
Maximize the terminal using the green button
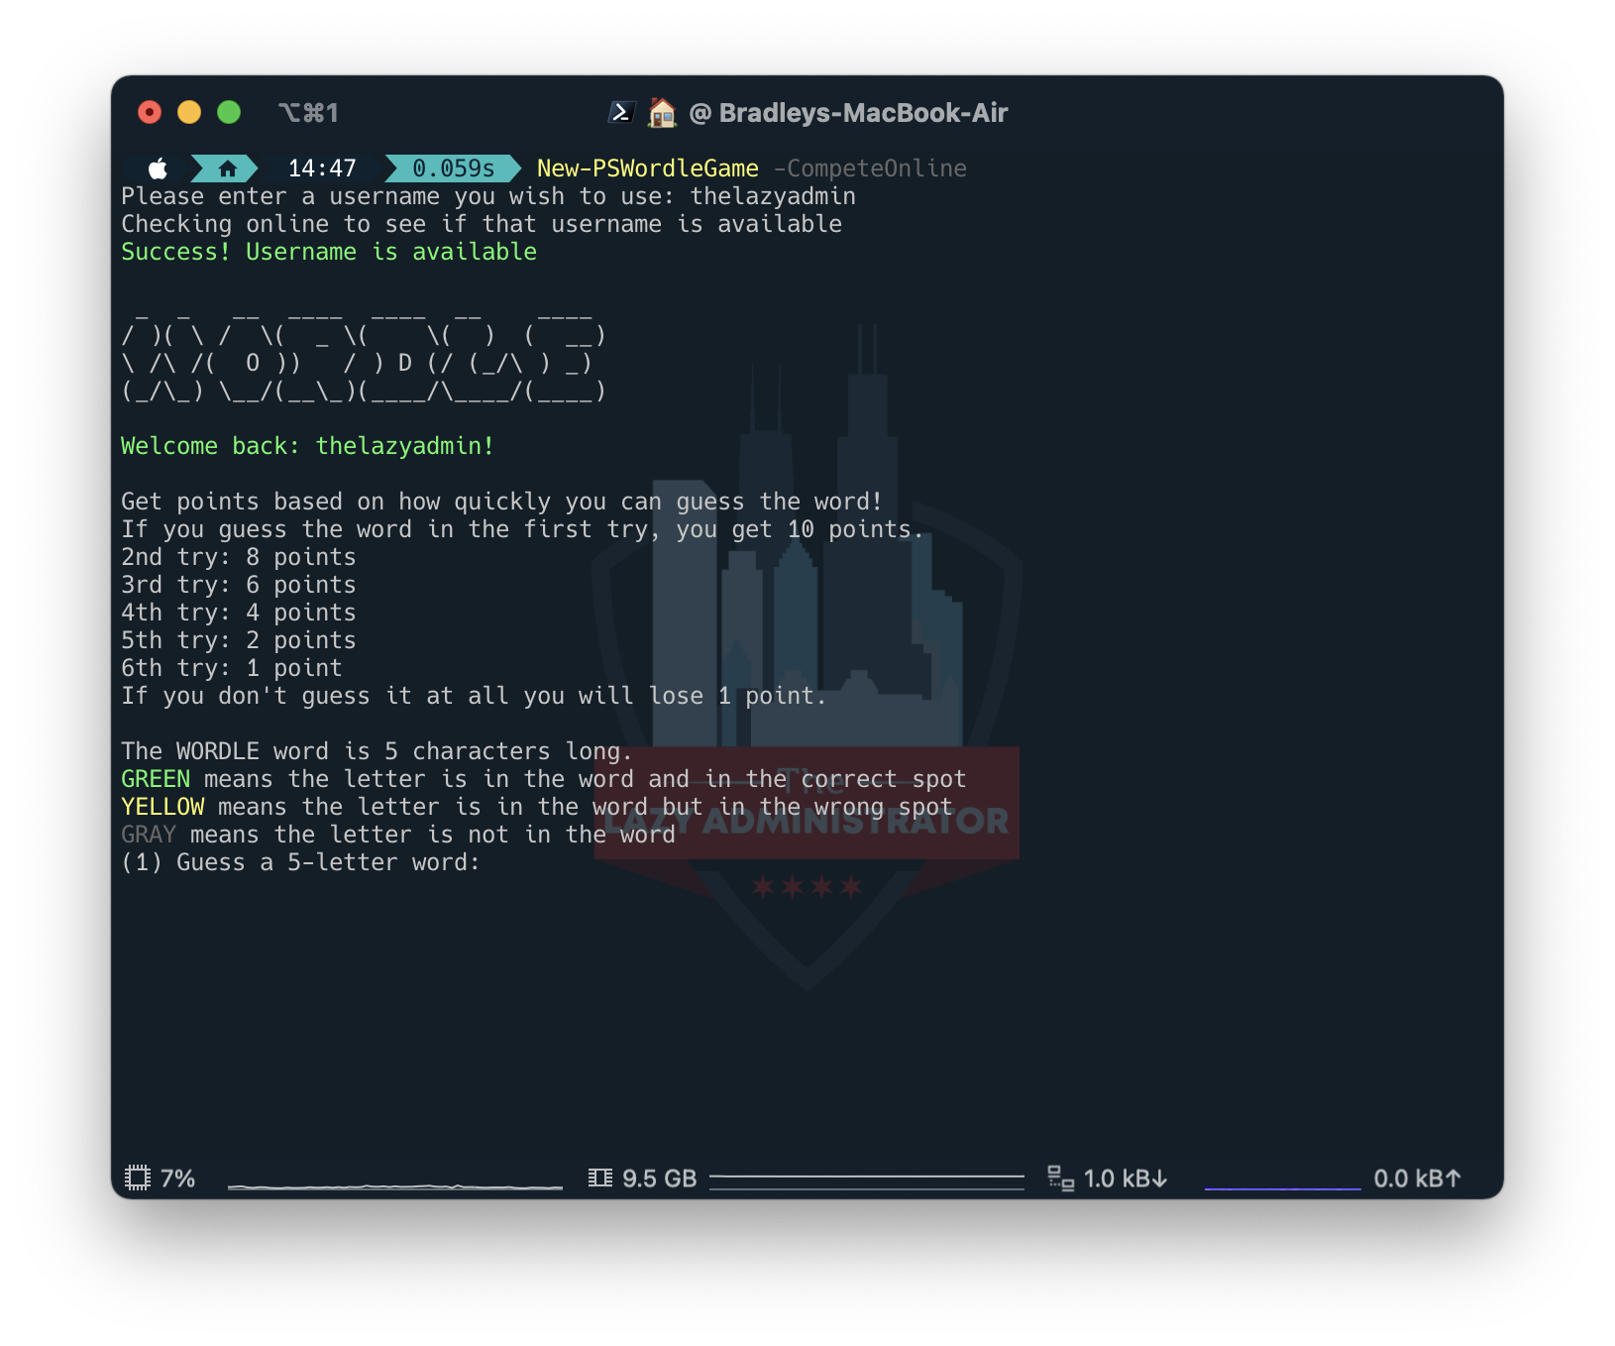229,113
